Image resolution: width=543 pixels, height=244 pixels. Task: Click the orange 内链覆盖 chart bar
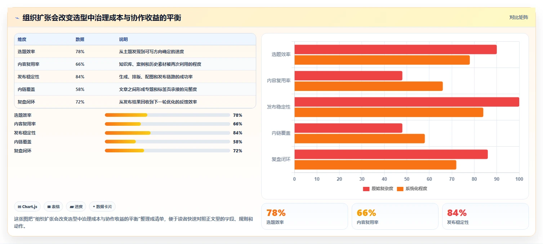coord(360,139)
